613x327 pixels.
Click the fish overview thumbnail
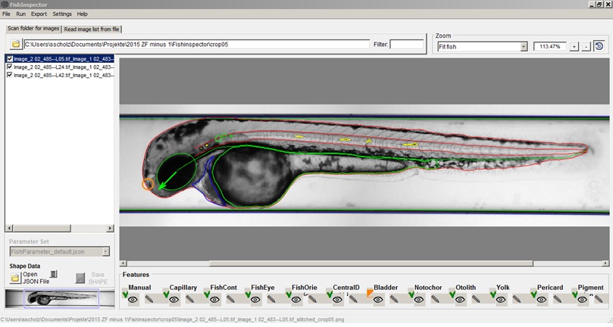59,298
